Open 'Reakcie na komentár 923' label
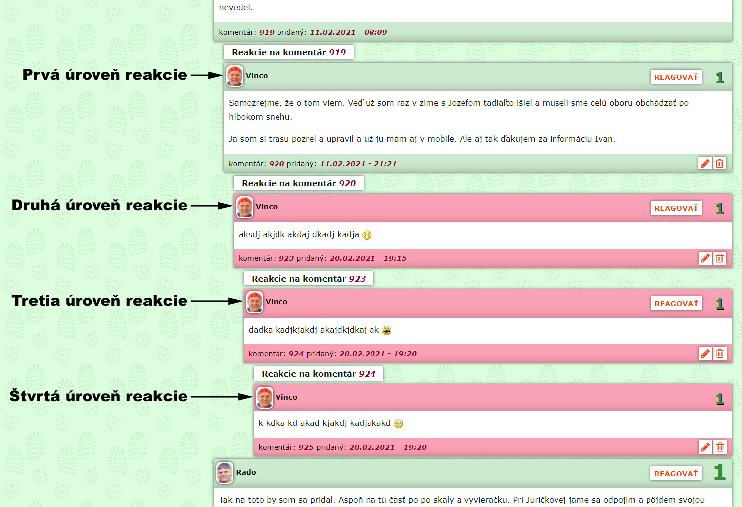 pos(308,279)
